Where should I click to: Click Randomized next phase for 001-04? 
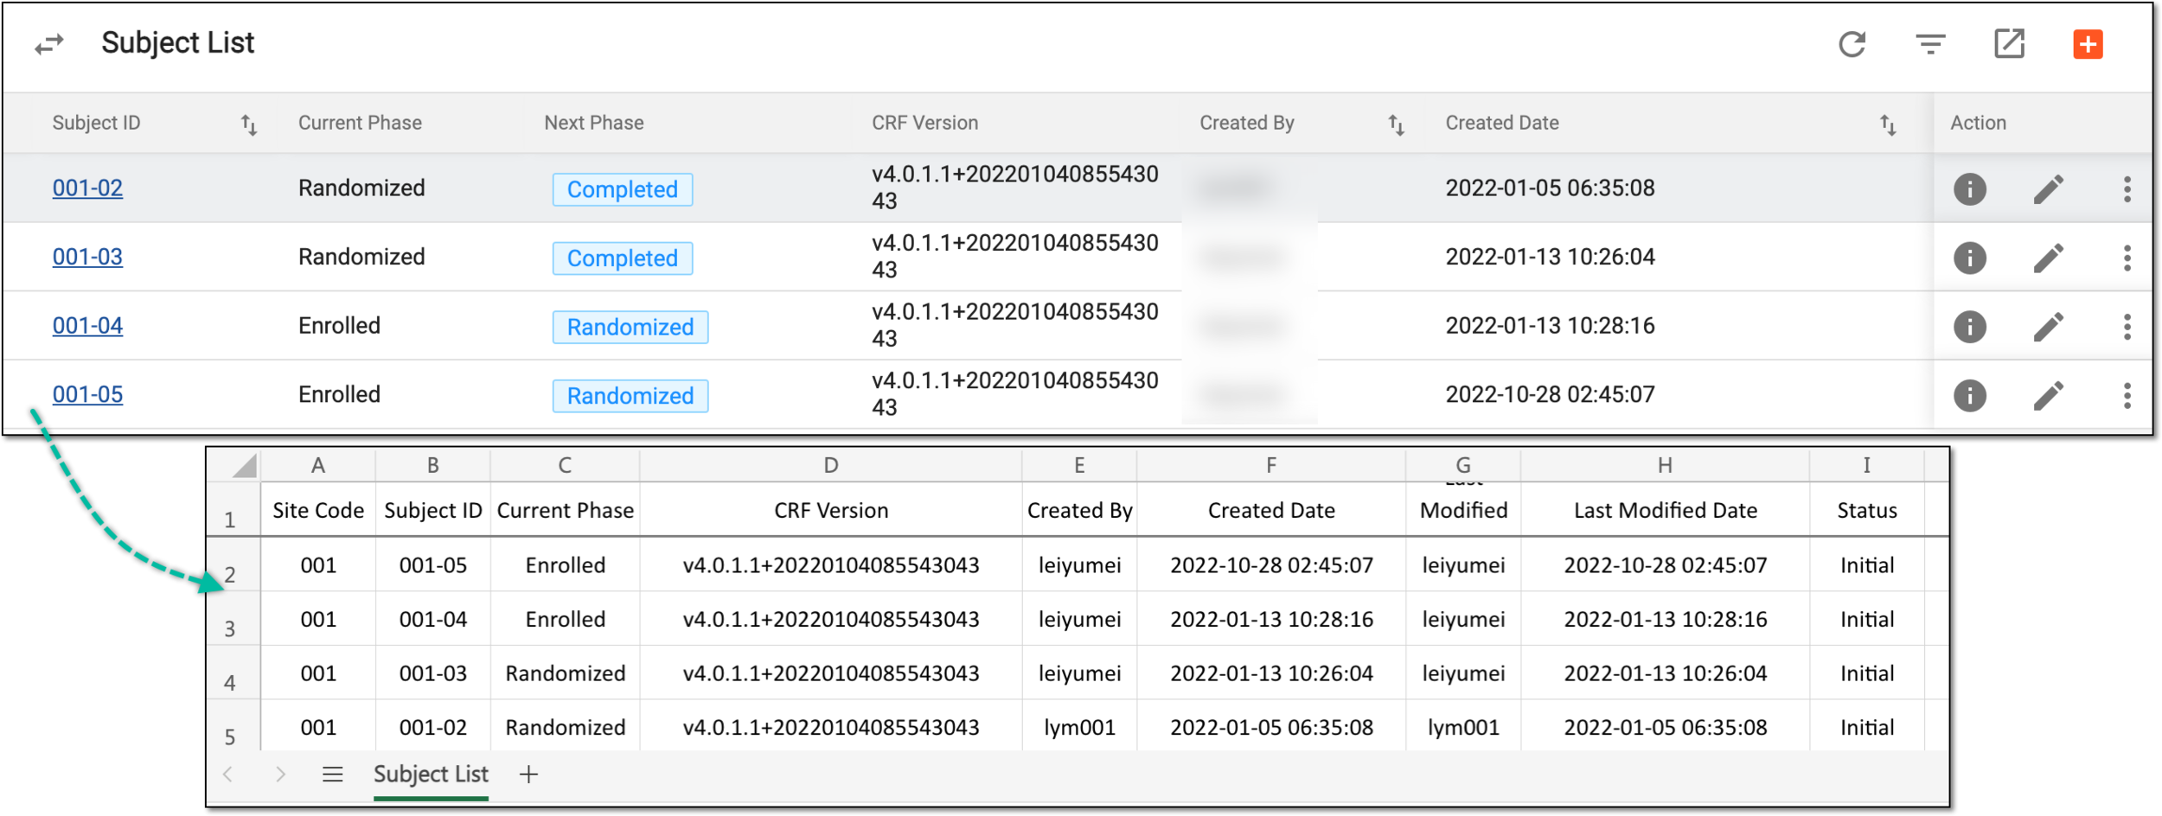[630, 327]
